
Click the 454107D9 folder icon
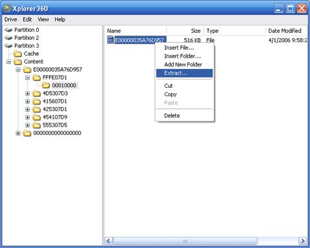pyautogui.click(x=37, y=118)
